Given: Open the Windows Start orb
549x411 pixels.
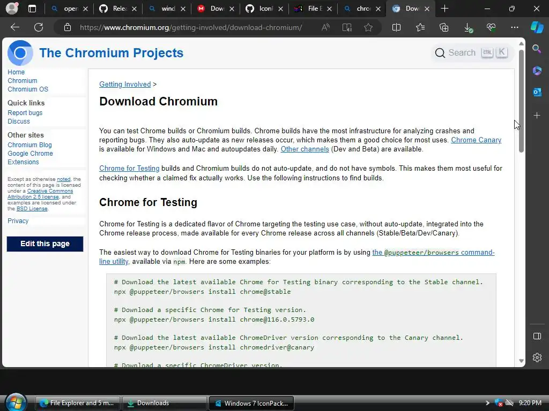Looking at the screenshot, I should coord(16,402).
